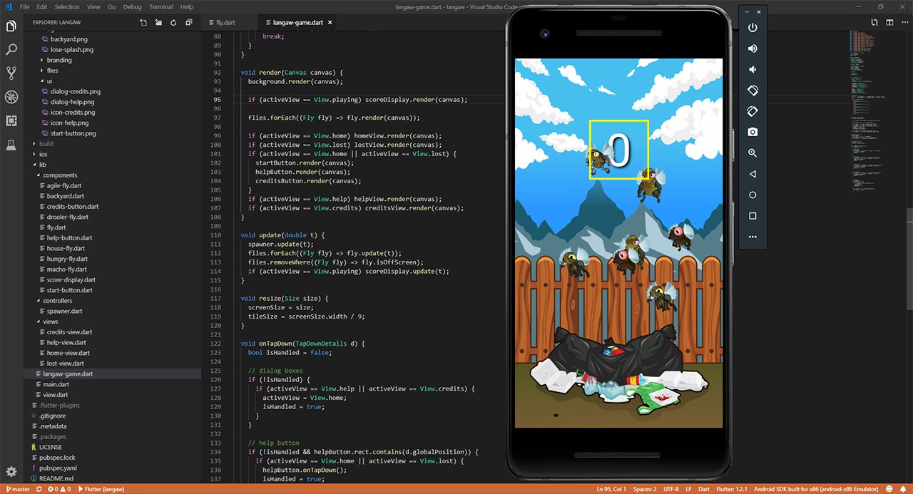Click the feedback smiley in the status bar
This screenshot has height=494, width=913.
point(889,489)
